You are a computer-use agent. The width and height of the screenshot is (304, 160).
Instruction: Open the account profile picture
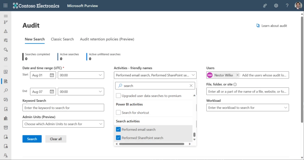[298, 5]
